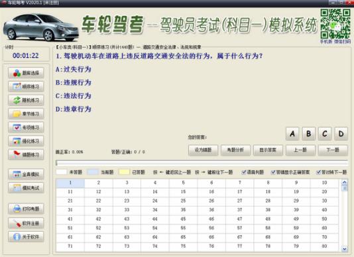Jump to question 80 cell
Screen dimensions: 354x257
(x=324, y=246)
